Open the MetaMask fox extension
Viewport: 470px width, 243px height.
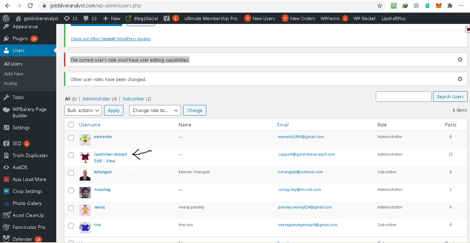[439, 6]
